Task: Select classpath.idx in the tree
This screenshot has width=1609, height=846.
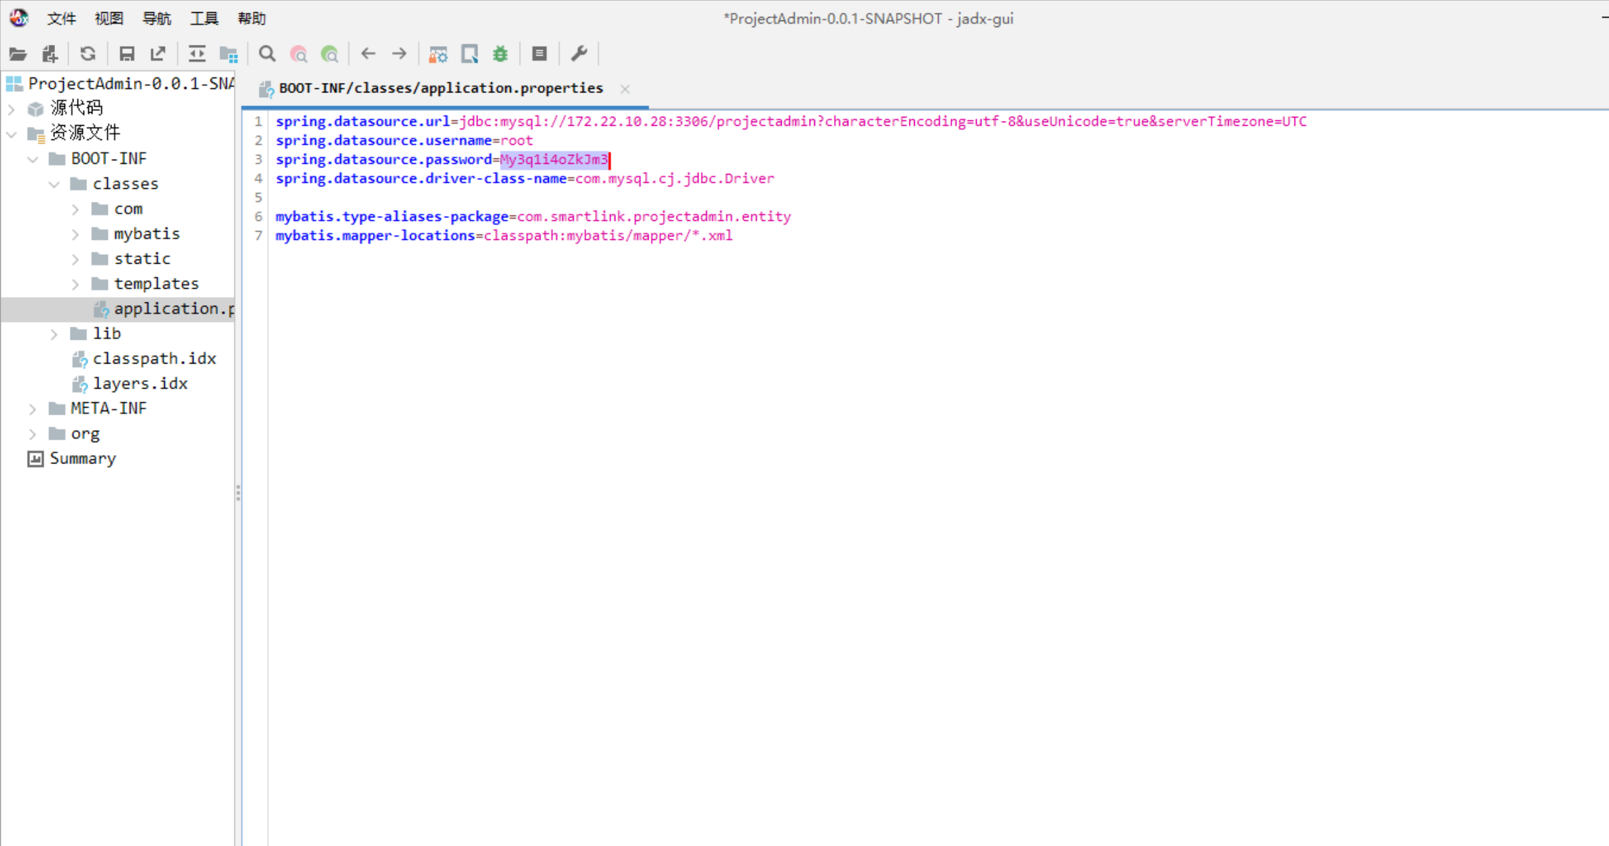Action: point(154,358)
